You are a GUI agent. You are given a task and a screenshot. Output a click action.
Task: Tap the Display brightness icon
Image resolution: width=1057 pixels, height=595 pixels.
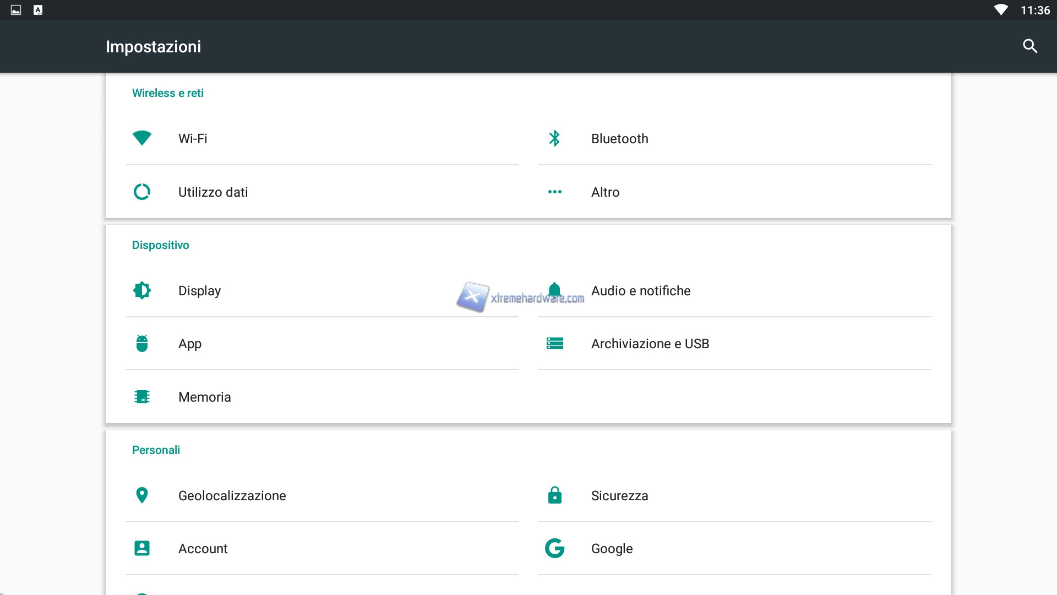142,290
